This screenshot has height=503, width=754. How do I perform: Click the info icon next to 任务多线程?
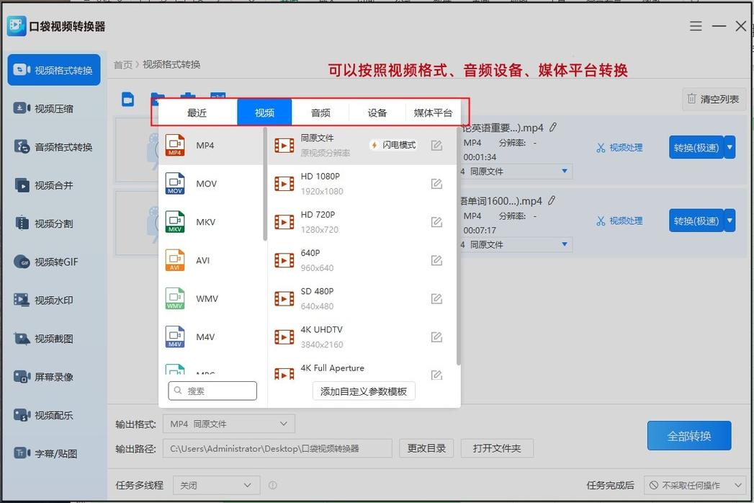click(273, 485)
